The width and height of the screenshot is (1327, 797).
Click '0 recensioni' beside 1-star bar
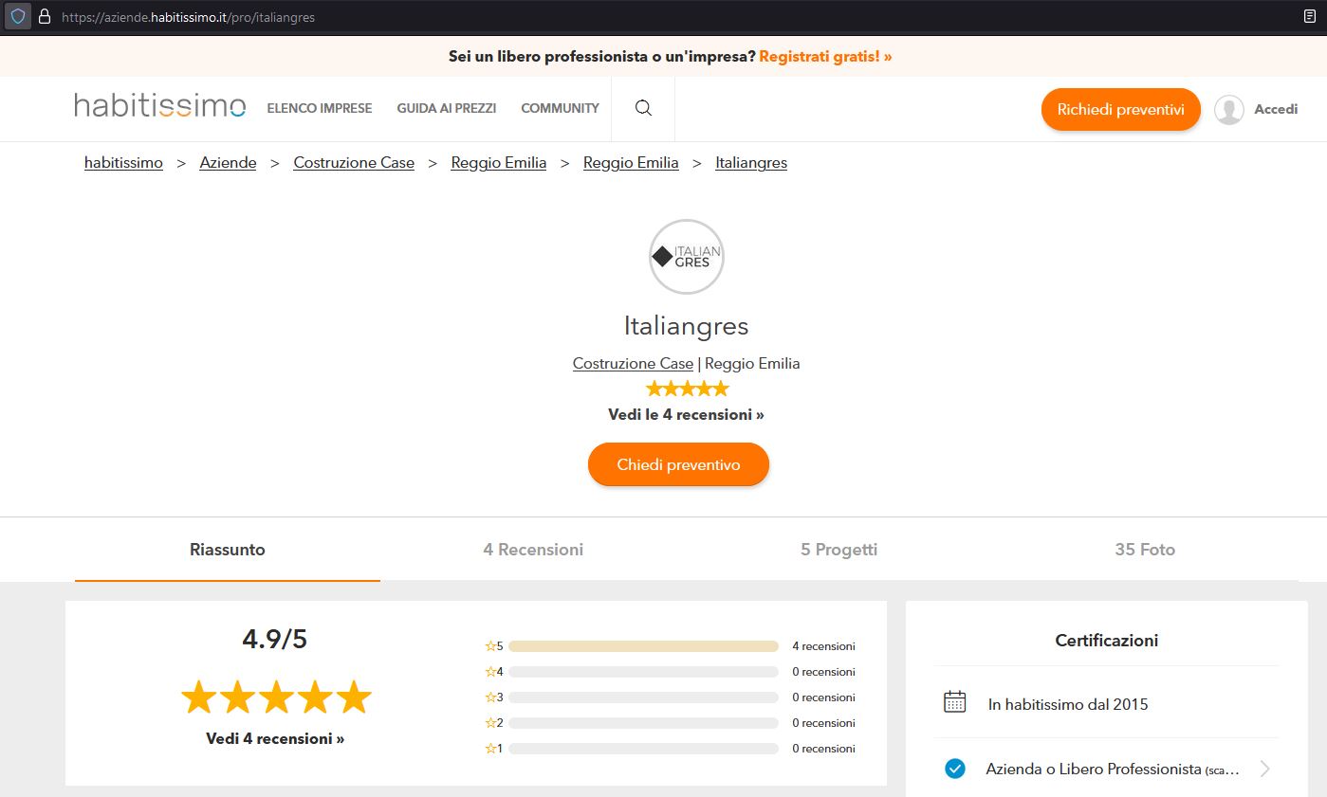click(x=823, y=749)
